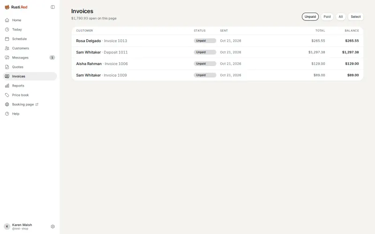Click balance $265.55 in bold
The height and width of the screenshot is (234, 375).
pos(352,41)
